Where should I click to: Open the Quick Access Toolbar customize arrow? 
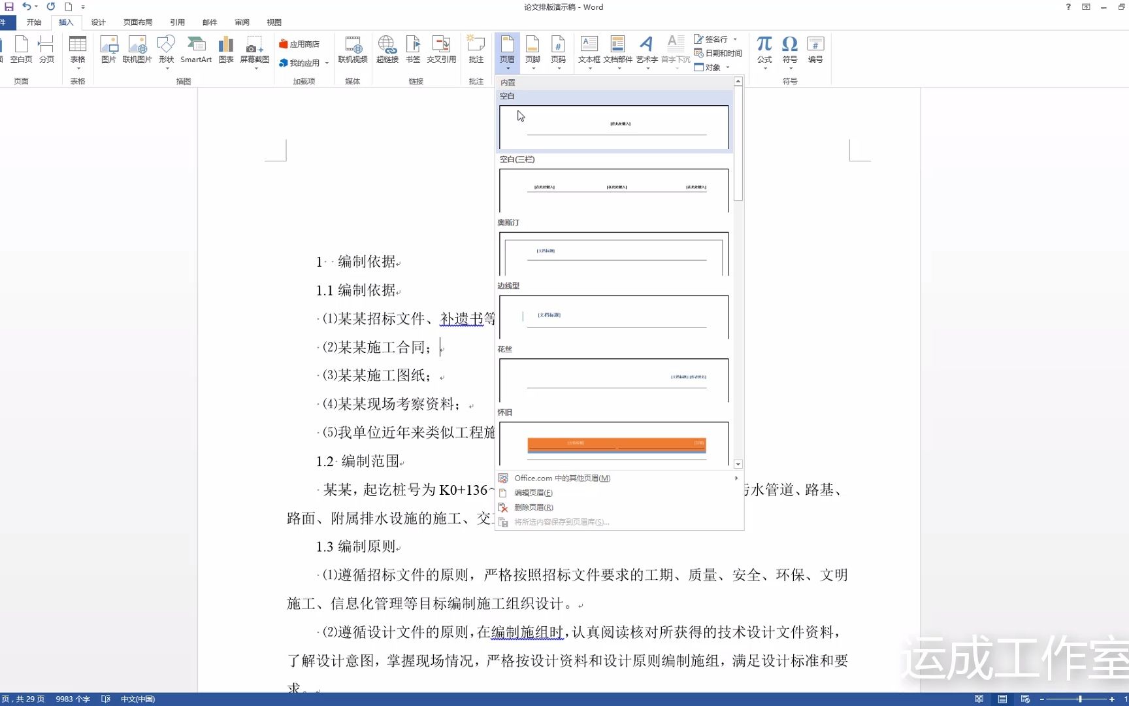(83, 7)
